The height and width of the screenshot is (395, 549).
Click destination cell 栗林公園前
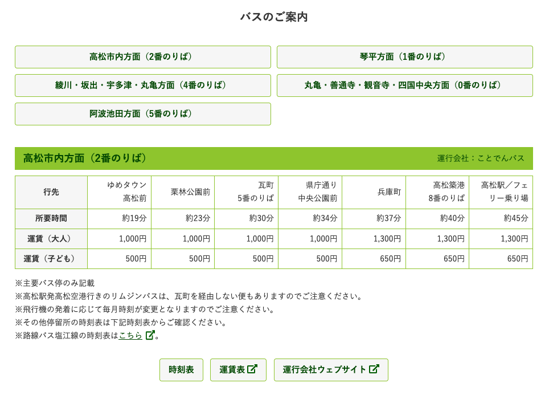click(x=183, y=192)
